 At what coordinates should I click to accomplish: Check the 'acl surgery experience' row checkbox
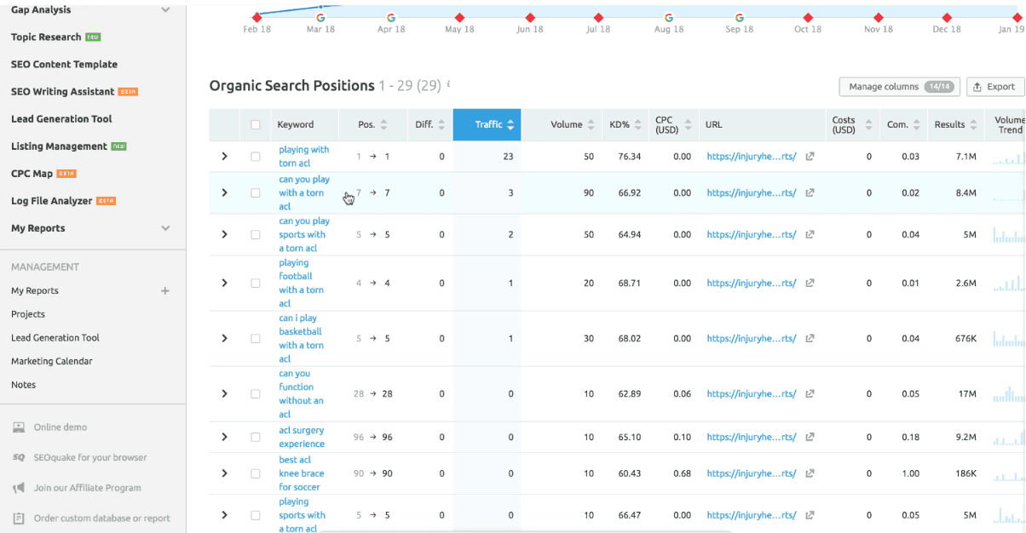[256, 437]
